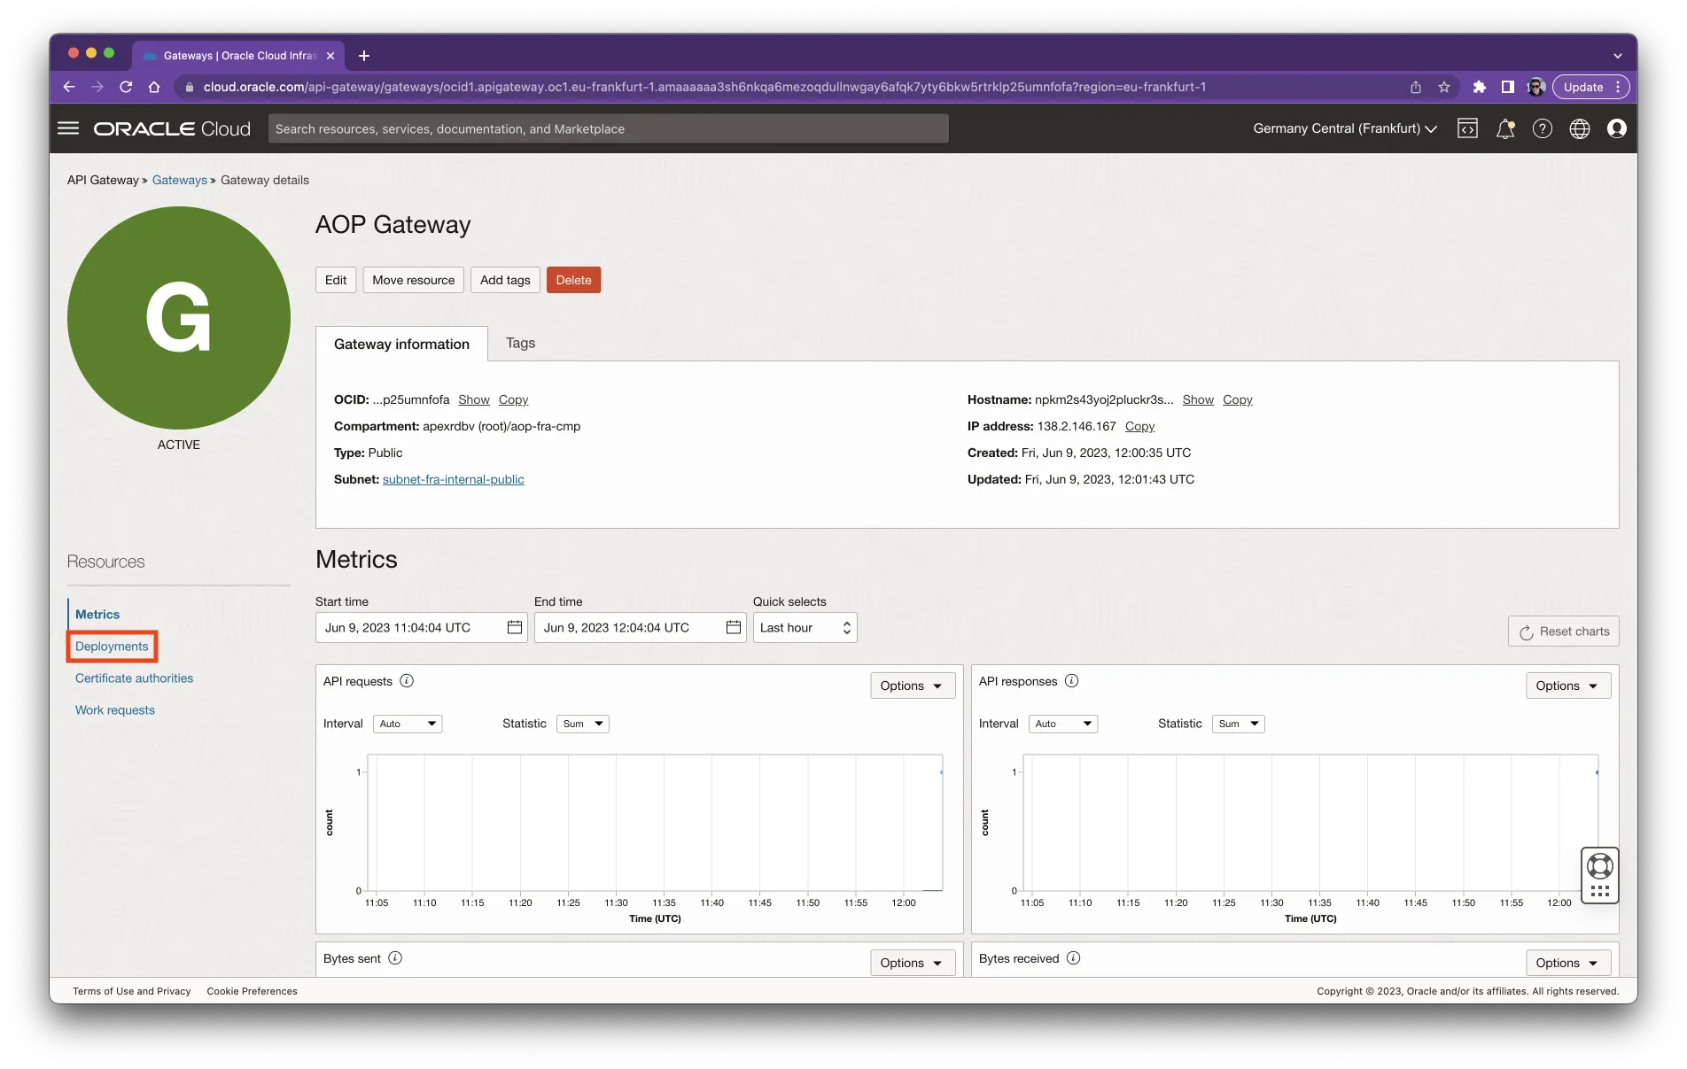Click the Oracle Cloud logo

click(x=172, y=128)
